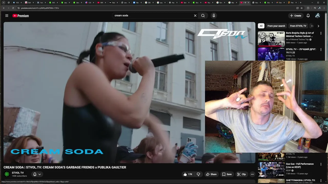Open options for Gus Gus video
The image size is (328, 184).
pyautogui.click(x=321, y=164)
